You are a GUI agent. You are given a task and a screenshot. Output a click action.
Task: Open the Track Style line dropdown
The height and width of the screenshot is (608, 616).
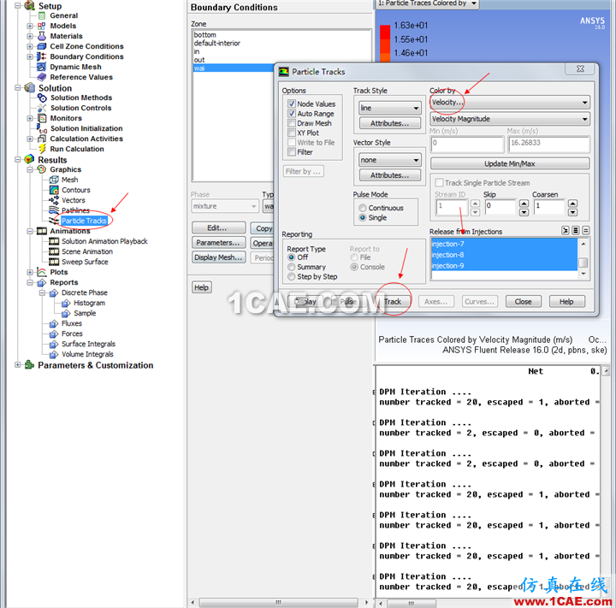click(x=390, y=108)
